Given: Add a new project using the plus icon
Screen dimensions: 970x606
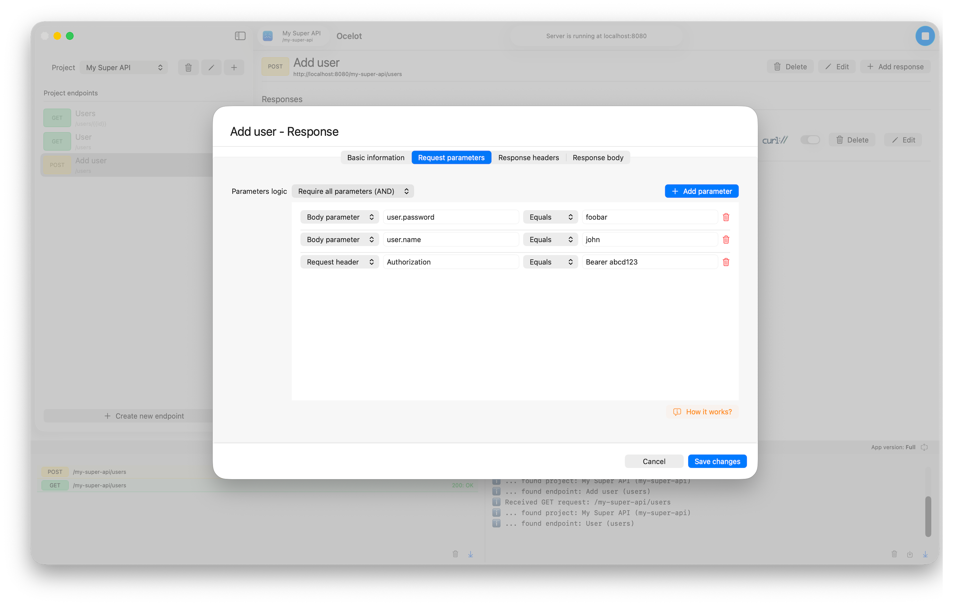Looking at the screenshot, I should (234, 67).
